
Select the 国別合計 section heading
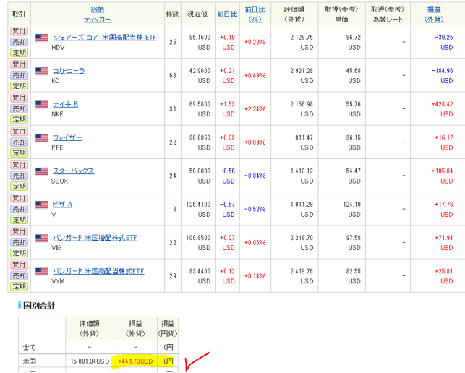point(39,306)
